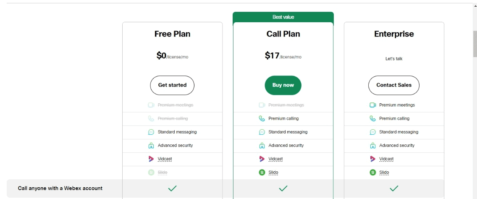The image size is (477, 199).
Task: Click green Slido icon in Enterprise column
Action: pos(373,173)
